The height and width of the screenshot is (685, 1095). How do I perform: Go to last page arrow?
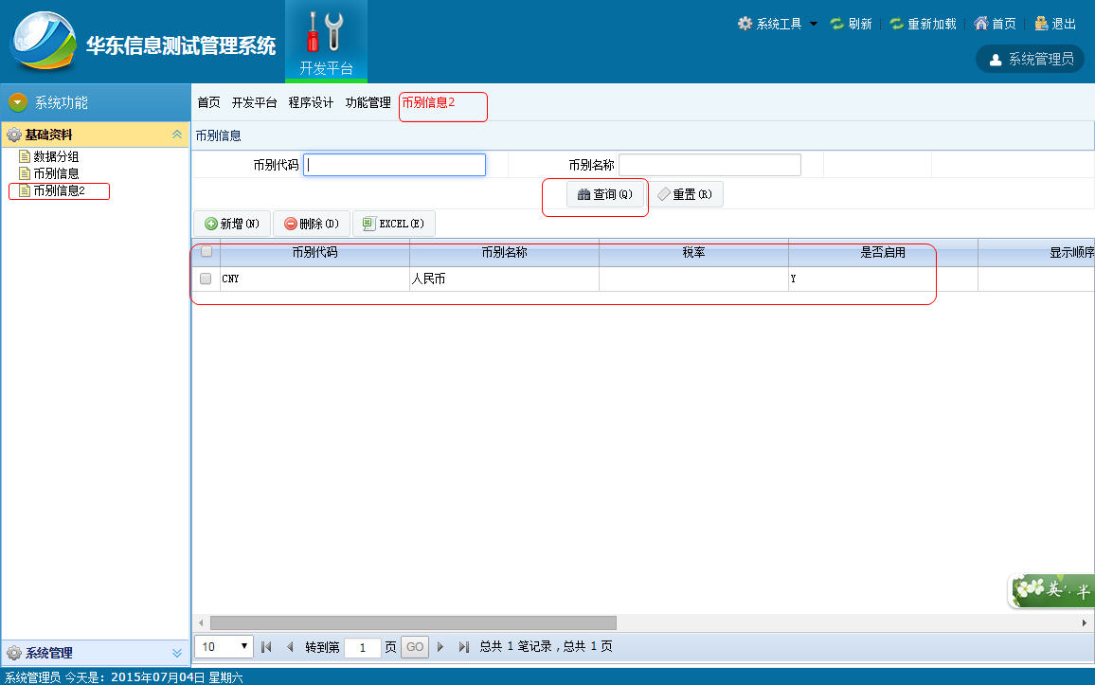(x=464, y=647)
